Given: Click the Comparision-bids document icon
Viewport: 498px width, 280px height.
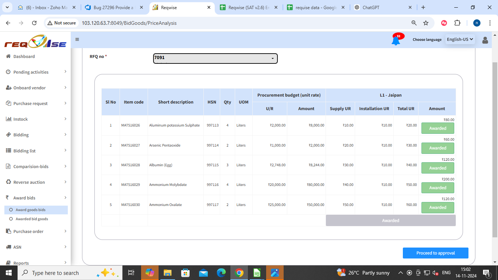Looking at the screenshot, I should (8, 167).
